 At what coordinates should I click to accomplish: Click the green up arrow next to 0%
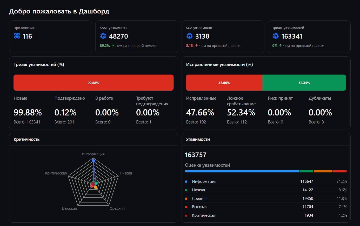coord(280,46)
